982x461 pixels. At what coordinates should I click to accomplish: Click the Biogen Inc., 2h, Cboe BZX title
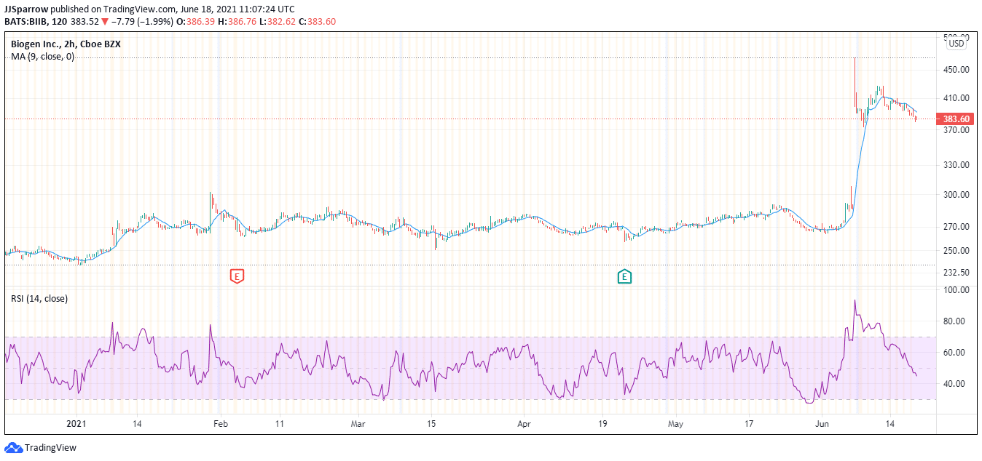pos(66,44)
